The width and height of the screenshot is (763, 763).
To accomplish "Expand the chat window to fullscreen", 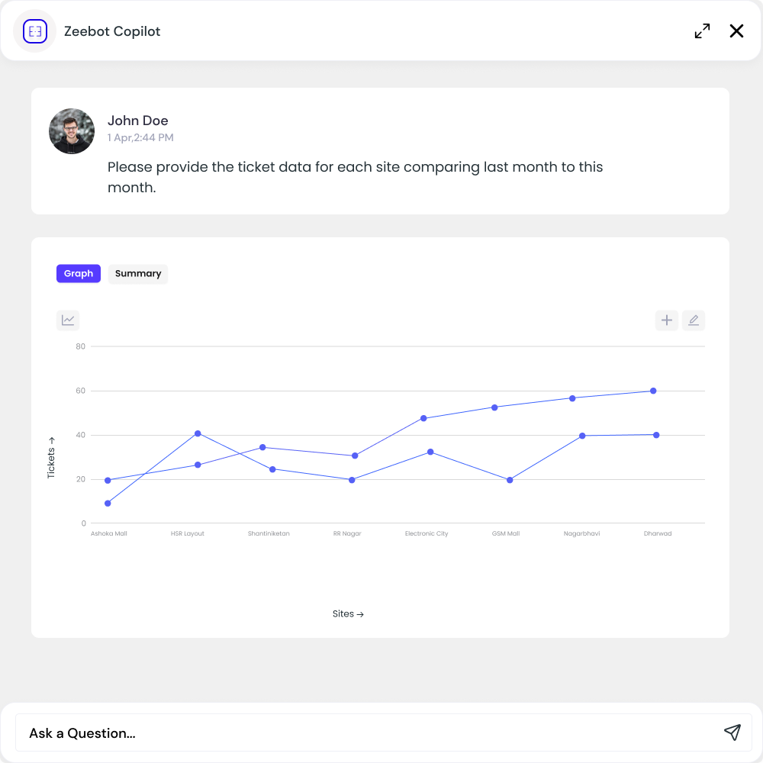I will pyautogui.click(x=701, y=31).
